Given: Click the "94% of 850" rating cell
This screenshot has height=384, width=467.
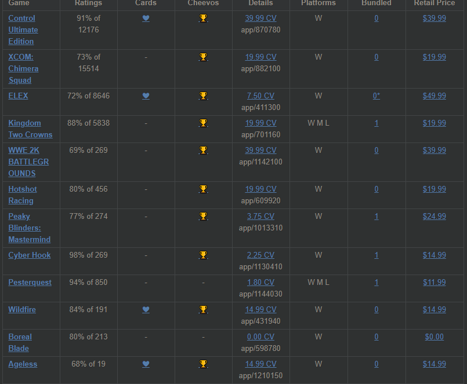Looking at the screenshot, I should (88, 282).
